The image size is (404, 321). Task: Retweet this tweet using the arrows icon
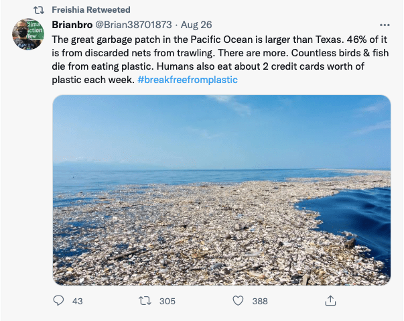pos(145,301)
